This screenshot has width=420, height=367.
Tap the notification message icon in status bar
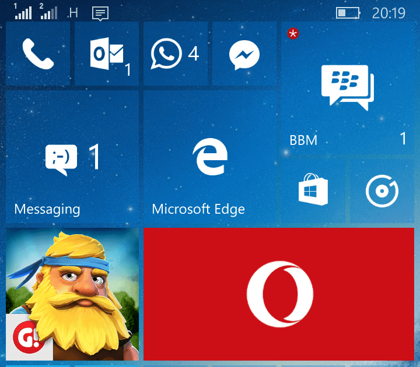100,13
